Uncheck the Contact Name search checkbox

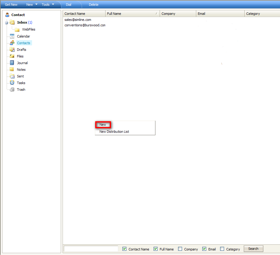click(125, 249)
